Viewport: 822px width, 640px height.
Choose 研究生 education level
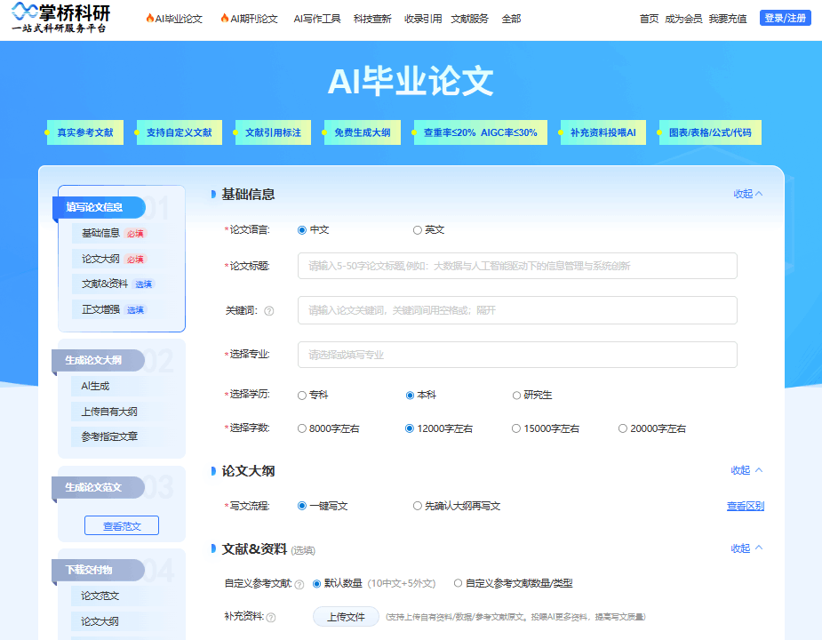516,396
